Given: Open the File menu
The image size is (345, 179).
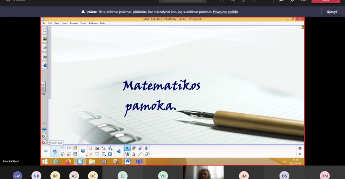Looking at the screenshot, I should pyautogui.click(x=43, y=23).
